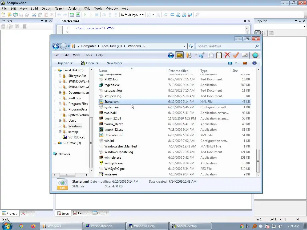Collapse the Local Disk (C:) tree node
This screenshot has height=230, width=307.
click(x=55, y=70)
